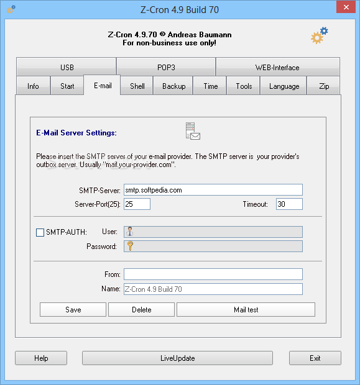
Task: Start LiveUpdate
Action: click(x=178, y=358)
